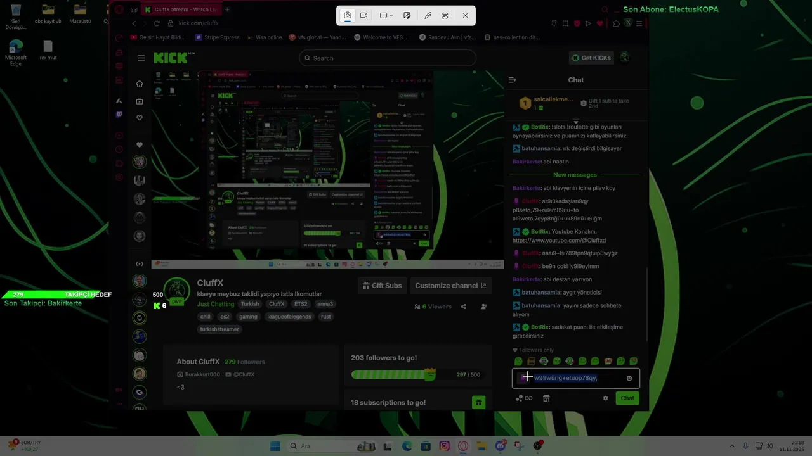Close the Snipping Tool overlay
Viewport: 812px width, 456px height.
pos(465,15)
